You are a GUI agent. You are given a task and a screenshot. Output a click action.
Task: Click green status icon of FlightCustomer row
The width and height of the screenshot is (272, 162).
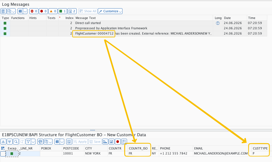5,34
